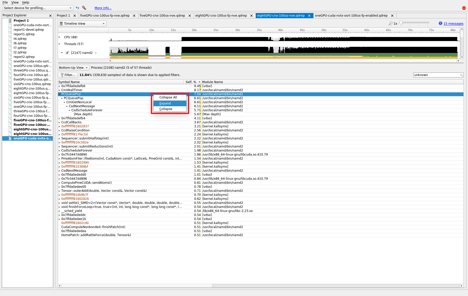
Task: Click the red stop icon at top right
Action: coord(464,8)
